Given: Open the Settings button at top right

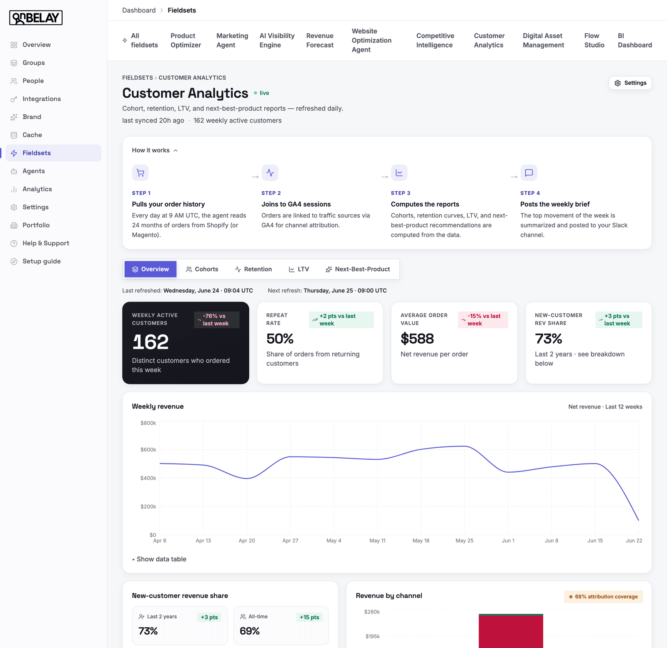Looking at the screenshot, I should tap(630, 83).
